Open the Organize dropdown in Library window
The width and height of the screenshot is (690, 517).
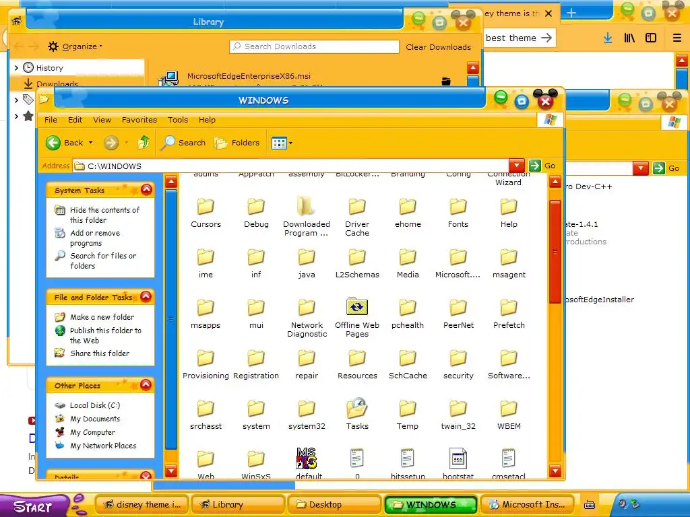(x=75, y=46)
